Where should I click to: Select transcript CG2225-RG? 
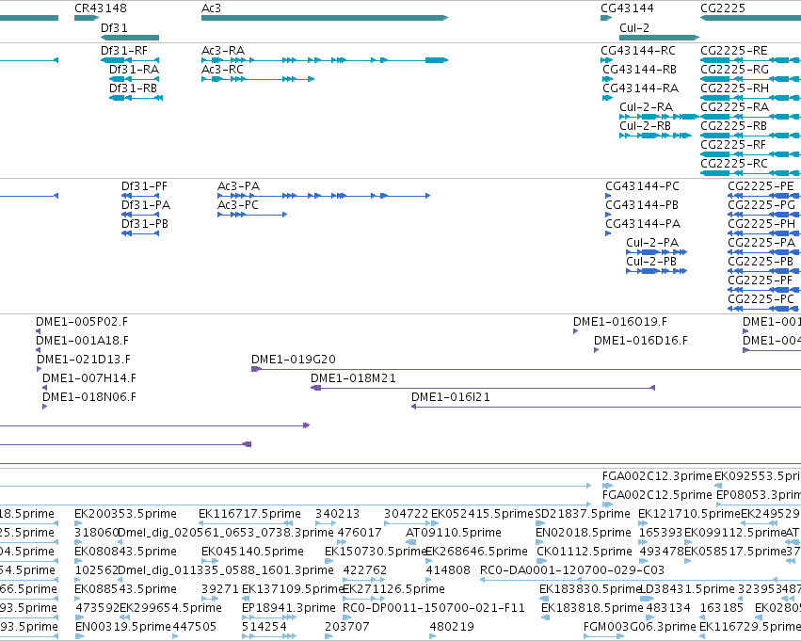[x=734, y=70]
